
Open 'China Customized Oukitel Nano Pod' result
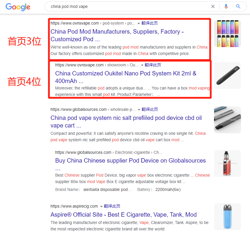tap(126, 77)
